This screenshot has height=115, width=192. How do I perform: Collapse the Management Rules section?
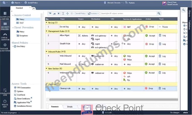point(46,31)
